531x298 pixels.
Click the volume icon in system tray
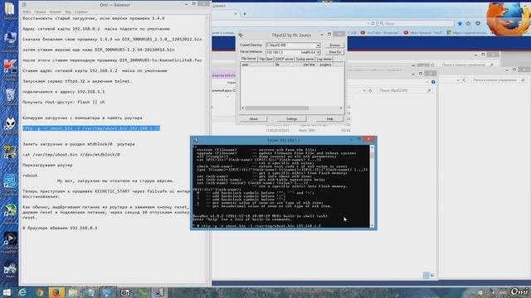(x=493, y=292)
